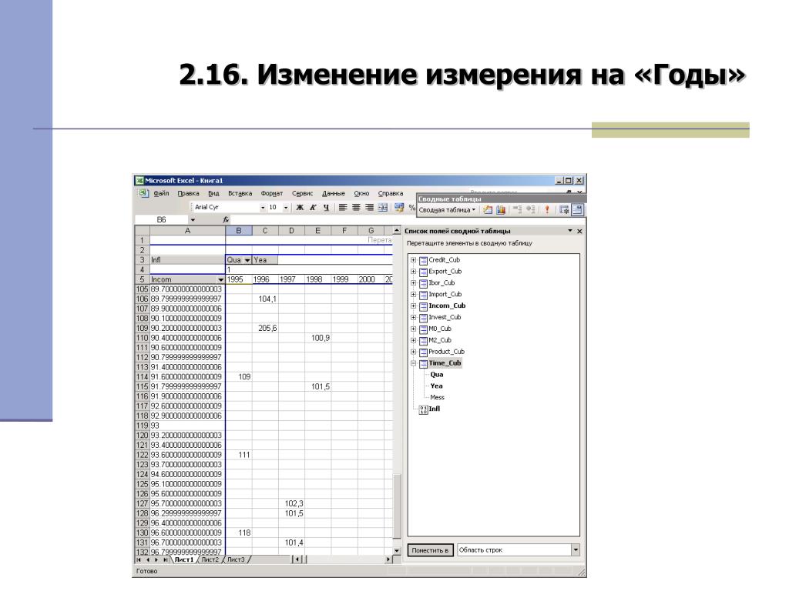Select the Product_Cub tree item
This screenshot has width=789, height=591.
click(x=446, y=352)
